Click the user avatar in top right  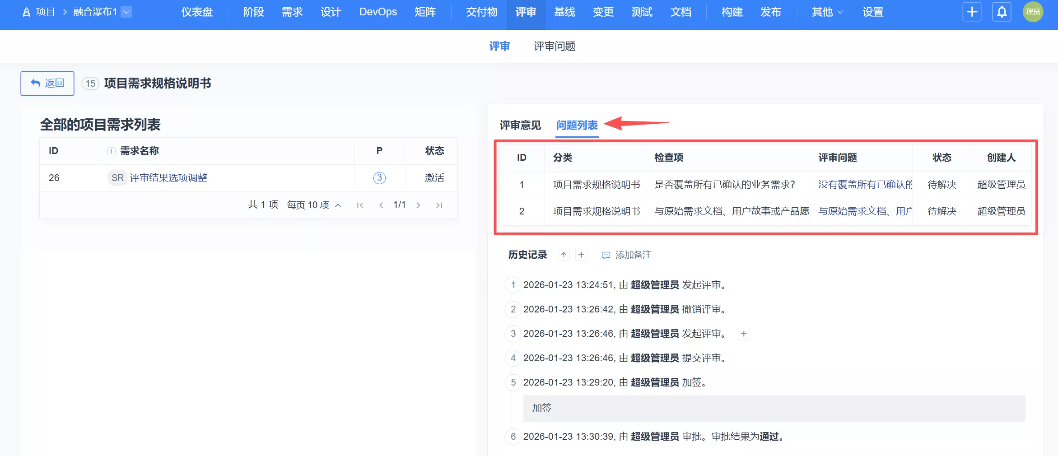click(x=1033, y=12)
